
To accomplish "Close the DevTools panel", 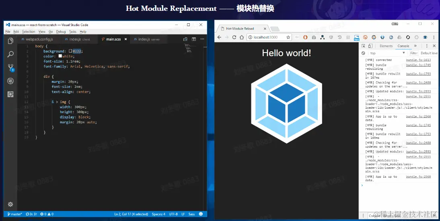I will point(434,46).
